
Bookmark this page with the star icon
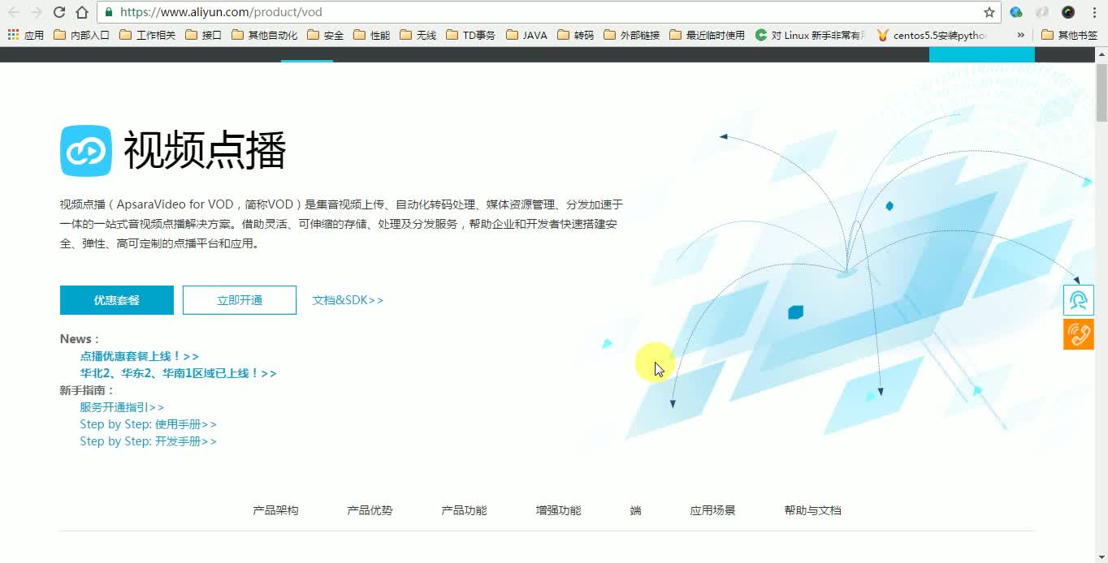click(989, 12)
